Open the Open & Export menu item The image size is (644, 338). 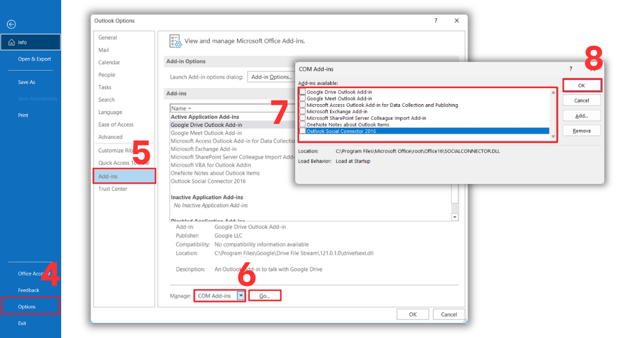pyautogui.click(x=34, y=59)
